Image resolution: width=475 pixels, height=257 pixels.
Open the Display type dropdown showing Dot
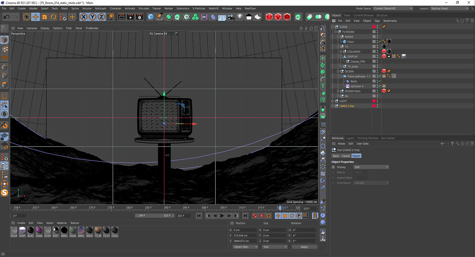click(371, 167)
